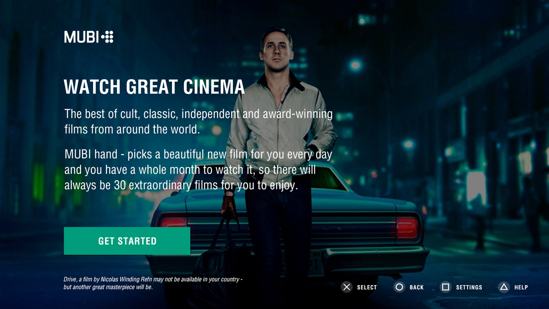Click the 'MUBI hand - picks' paragraph
This screenshot has width=549, height=309.
(x=199, y=170)
